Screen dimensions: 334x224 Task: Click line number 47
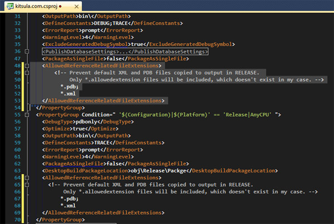[17, 58]
